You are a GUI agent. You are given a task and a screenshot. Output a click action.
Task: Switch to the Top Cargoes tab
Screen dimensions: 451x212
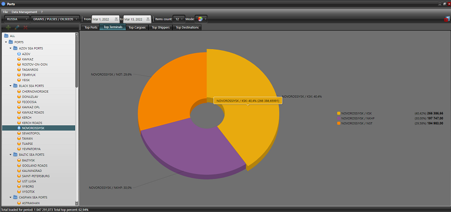pyautogui.click(x=137, y=28)
